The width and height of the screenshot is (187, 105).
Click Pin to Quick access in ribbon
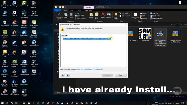[59, 16]
